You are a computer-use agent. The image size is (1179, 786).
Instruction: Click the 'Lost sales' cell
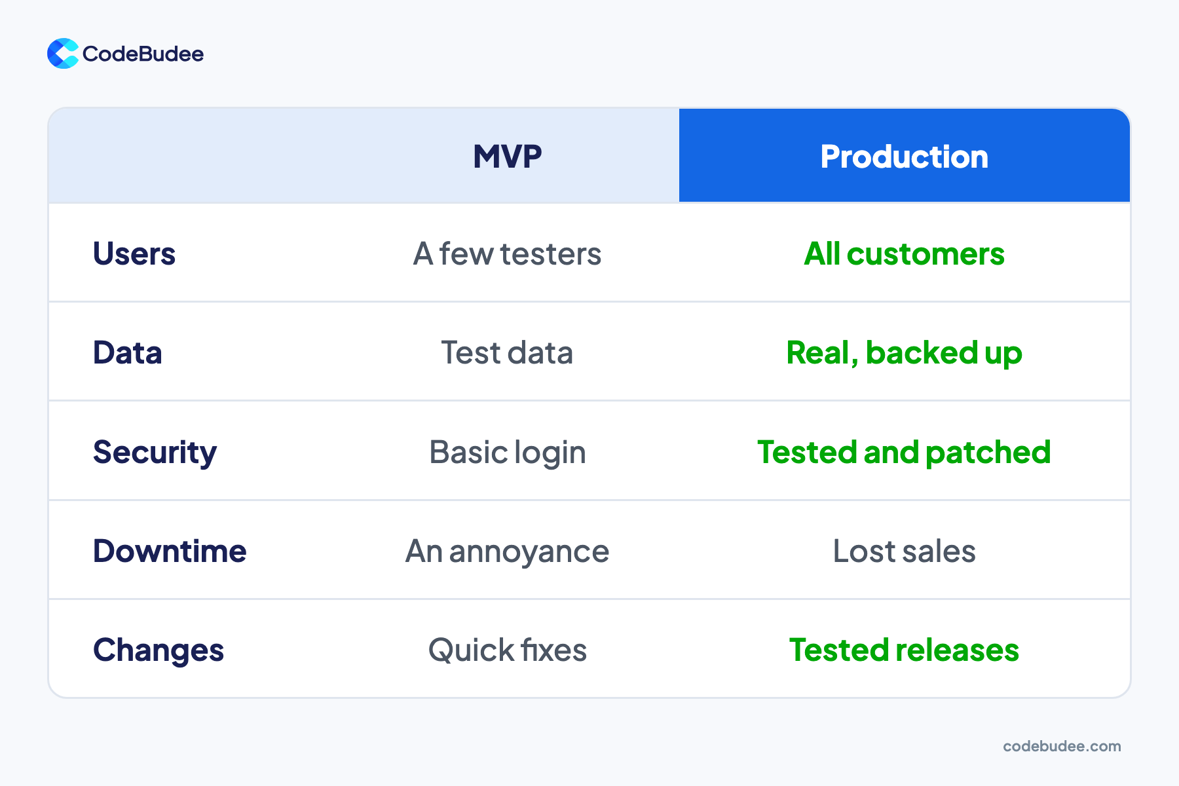pyautogui.click(x=905, y=551)
